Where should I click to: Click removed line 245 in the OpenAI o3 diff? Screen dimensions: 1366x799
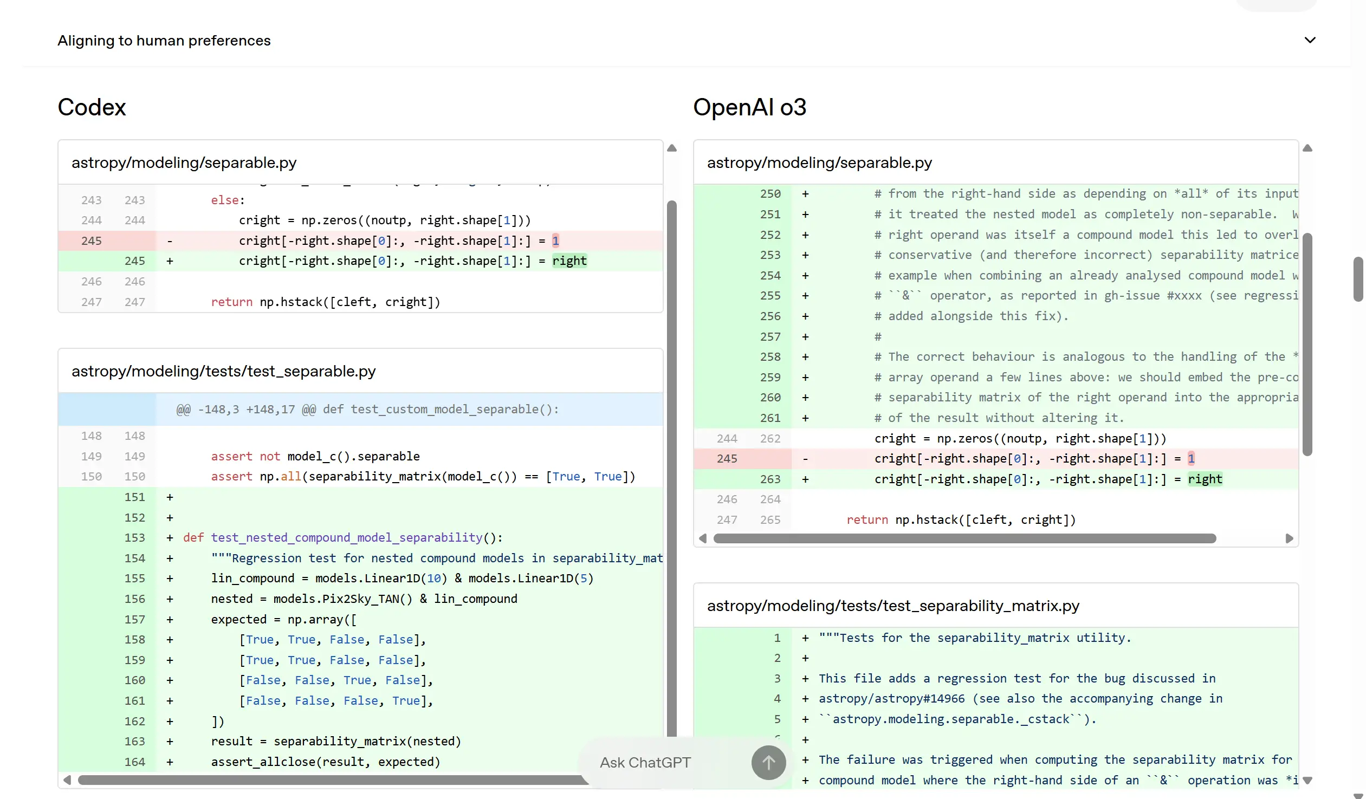point(996,459)
